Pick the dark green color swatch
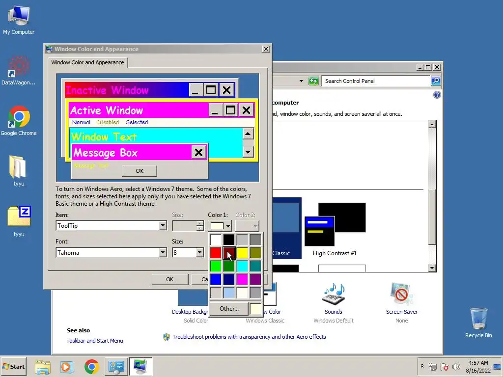The height and width of the screenshot is (377, 503). [x=229, y=266]
